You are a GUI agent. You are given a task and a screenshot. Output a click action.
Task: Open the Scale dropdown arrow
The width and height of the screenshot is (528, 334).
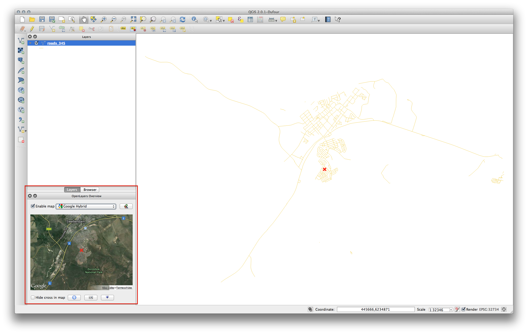pyautogui.click(x=451, y=310)
